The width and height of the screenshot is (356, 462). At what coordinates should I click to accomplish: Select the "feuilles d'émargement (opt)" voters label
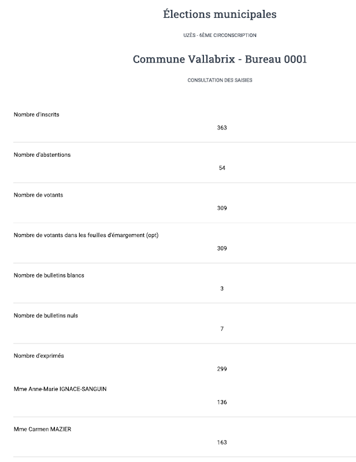tap(86, 235)
